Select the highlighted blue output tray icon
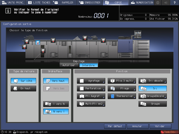 pos(38,42)
